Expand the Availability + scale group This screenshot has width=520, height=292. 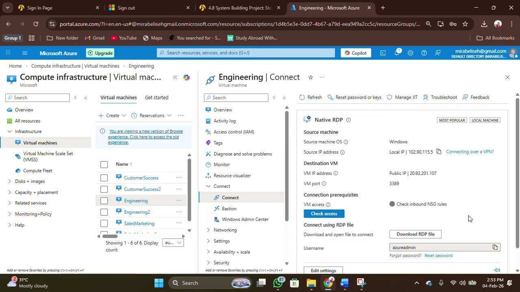[208, 252]
